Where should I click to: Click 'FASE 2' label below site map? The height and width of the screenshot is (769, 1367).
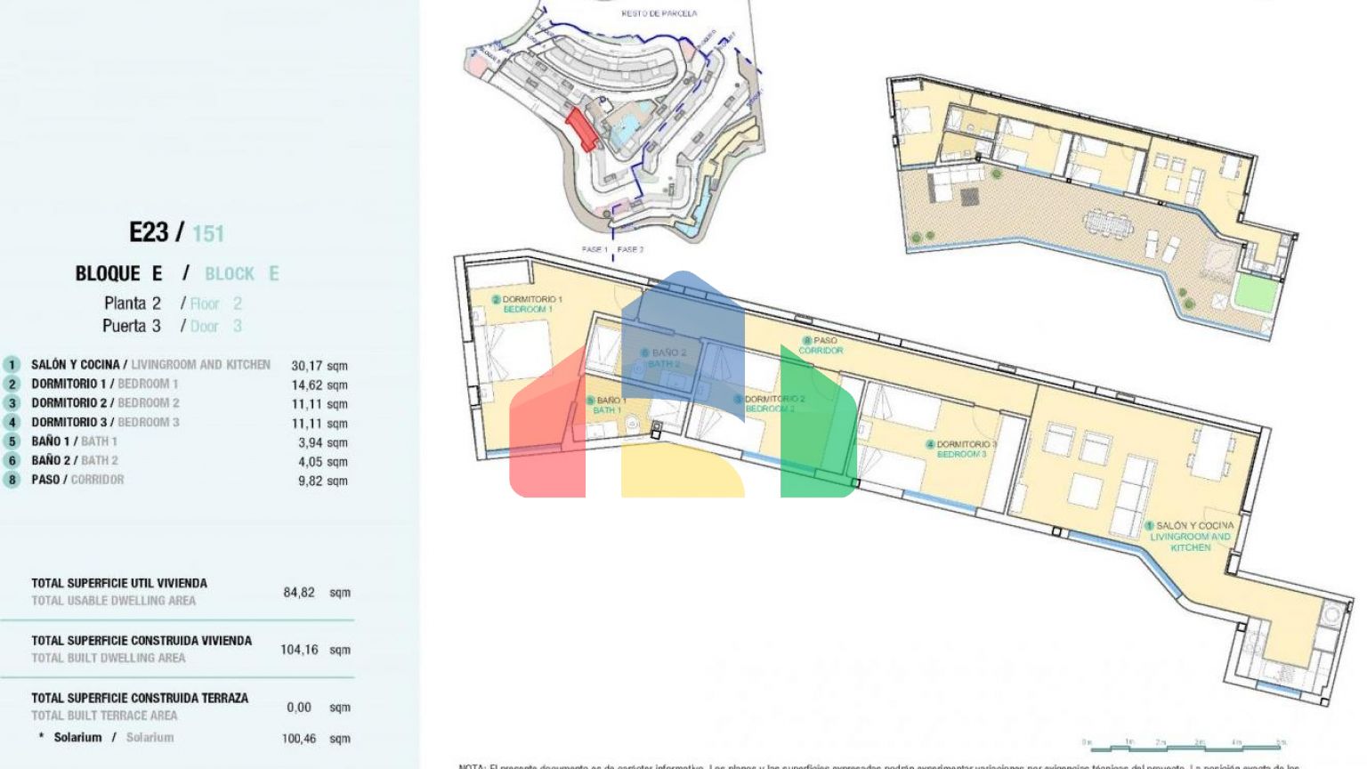pos(631,250)
